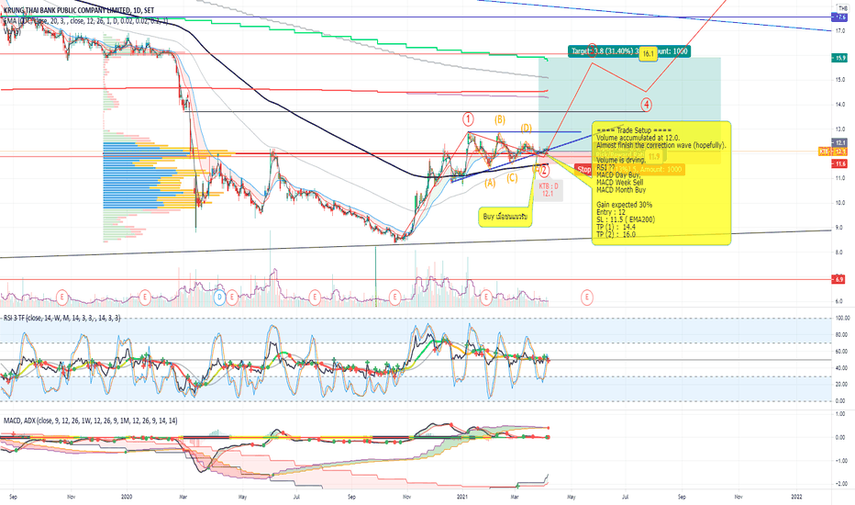Click the 20.00 level on RSI axis
This screenshot has width=855, height=505.
[x=842, y=384]
